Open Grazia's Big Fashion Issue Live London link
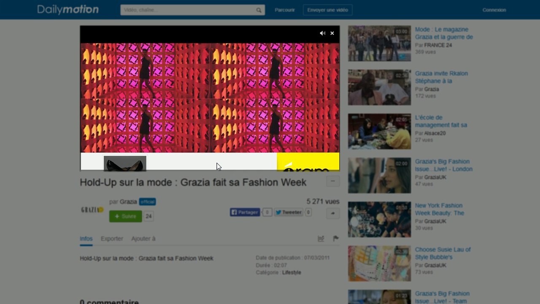This screenshot has height=304, width=540. point(444,165)
